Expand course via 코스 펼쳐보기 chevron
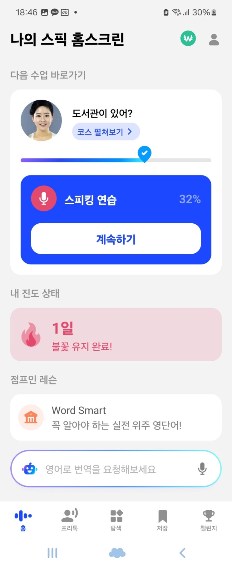The height and width of the screenshot is (568, 232). 130,132
